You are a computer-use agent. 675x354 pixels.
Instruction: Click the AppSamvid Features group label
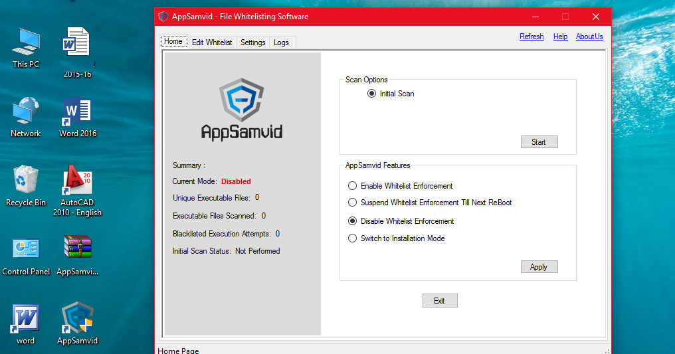[x=377, y=165]
